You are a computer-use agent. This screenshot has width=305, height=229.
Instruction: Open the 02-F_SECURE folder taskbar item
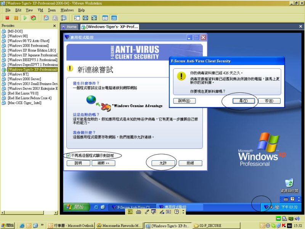click(217, 226)
